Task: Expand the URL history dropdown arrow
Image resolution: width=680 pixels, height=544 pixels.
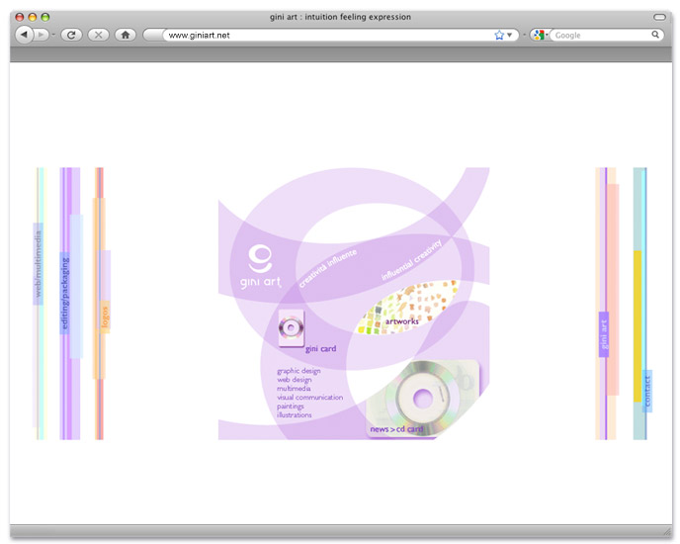Action: [x=510, y=35]
